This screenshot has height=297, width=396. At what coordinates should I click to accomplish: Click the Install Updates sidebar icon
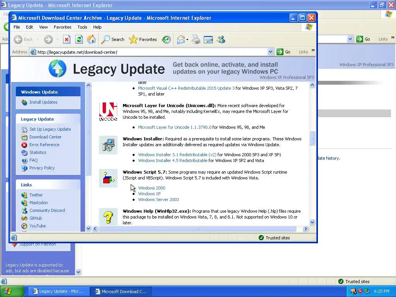(x=24, y=102)
